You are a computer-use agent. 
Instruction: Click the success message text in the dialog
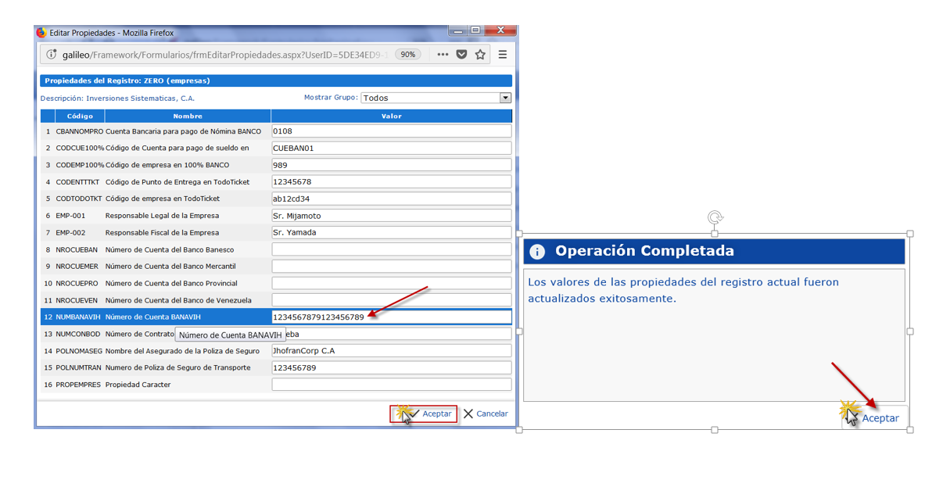point(683,290)
